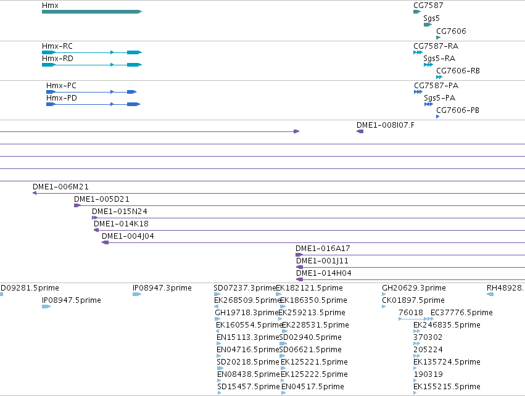The width and height of the screenshot is (525, 396).
Task: Select the GH20629.3prime EST marker
Action: [384, 294]
